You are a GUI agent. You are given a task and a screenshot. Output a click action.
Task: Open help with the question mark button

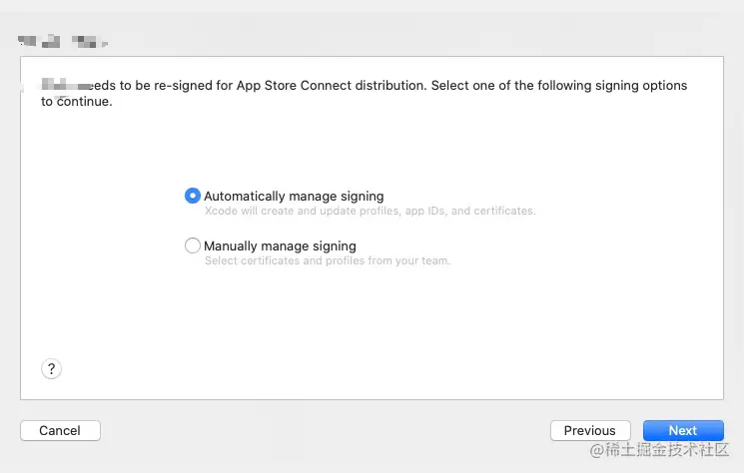point(52,369)
